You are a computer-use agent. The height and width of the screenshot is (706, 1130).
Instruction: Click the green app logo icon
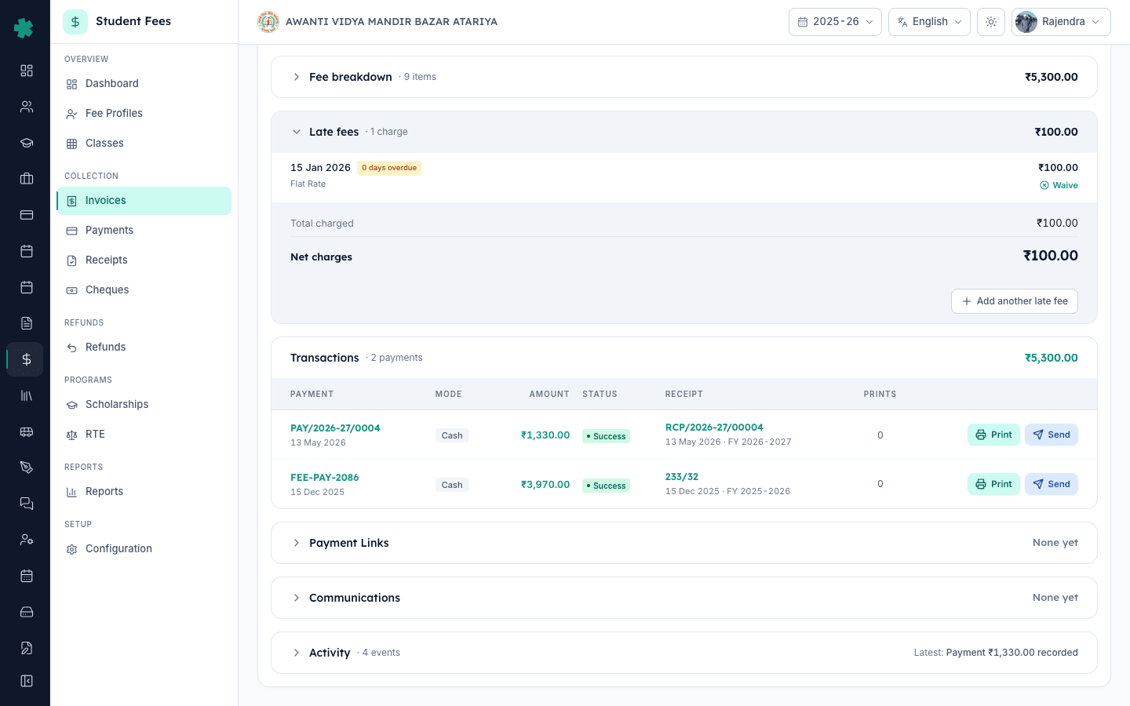tap(24, 28)
